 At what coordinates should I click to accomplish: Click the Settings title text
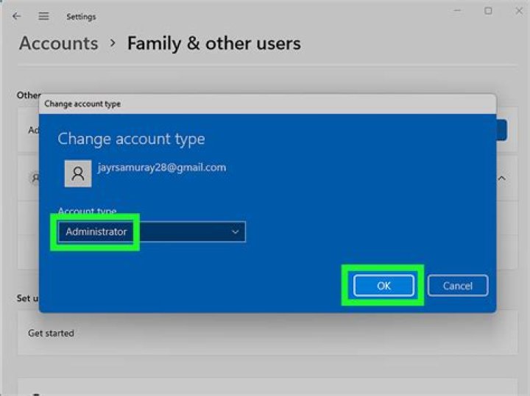81,16
